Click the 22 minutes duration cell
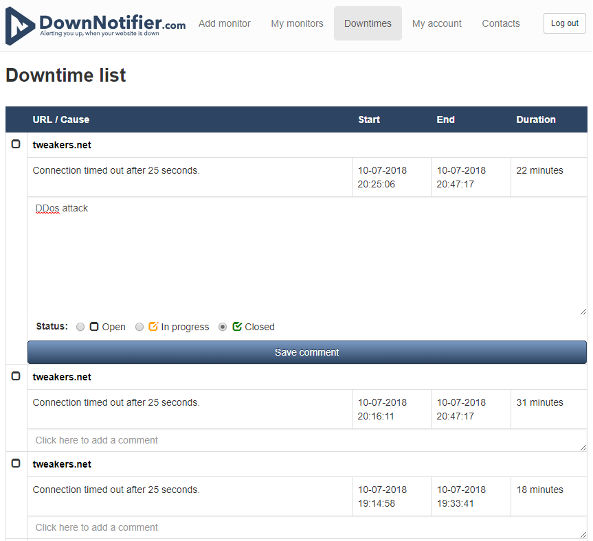The height and width of the screenshot is (541, 593). coord(549,177)
